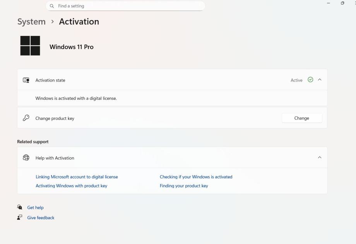
Task: Click the Get help headset icon
Action: (x=20, y=207)
